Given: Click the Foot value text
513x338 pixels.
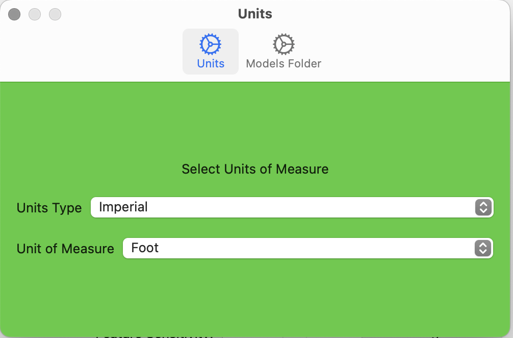Looking at the screenshot, I should (145, 248).
